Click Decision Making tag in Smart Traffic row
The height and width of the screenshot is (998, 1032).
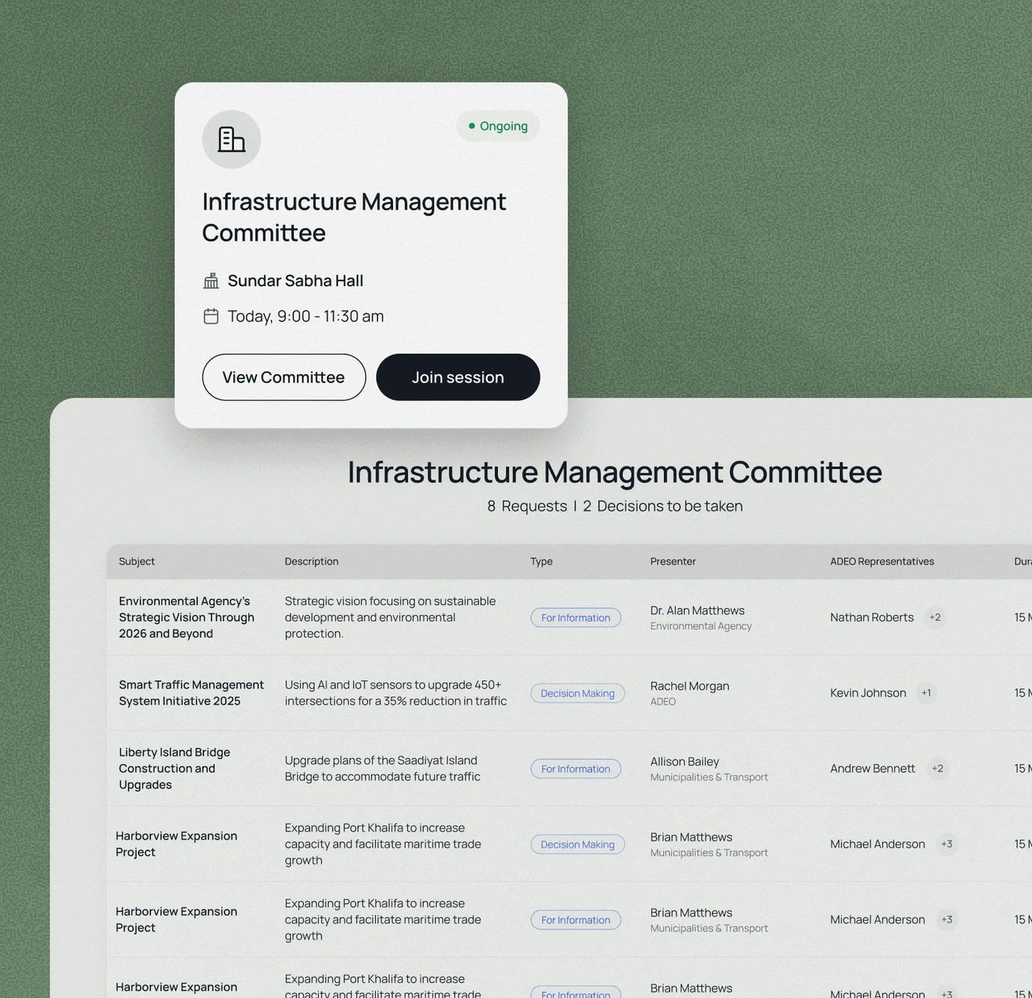pyautogui.click(x=577, y=694)
